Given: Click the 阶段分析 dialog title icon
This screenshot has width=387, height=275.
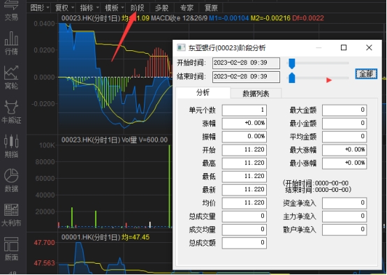Looking at the screenshot, I should 181,47.
